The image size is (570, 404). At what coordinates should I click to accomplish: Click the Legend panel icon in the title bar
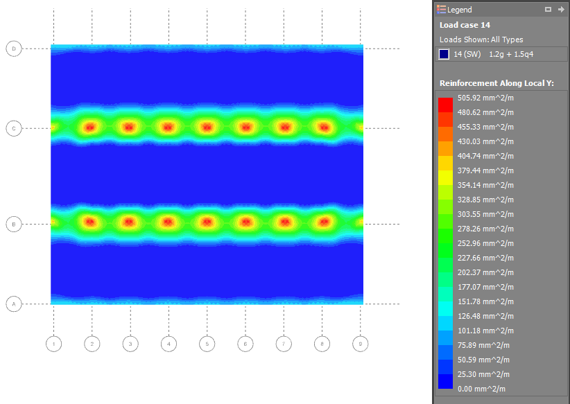pos(441,10)
